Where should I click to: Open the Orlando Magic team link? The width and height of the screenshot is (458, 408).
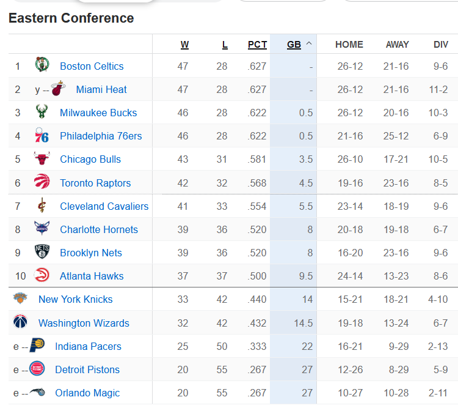87,393
